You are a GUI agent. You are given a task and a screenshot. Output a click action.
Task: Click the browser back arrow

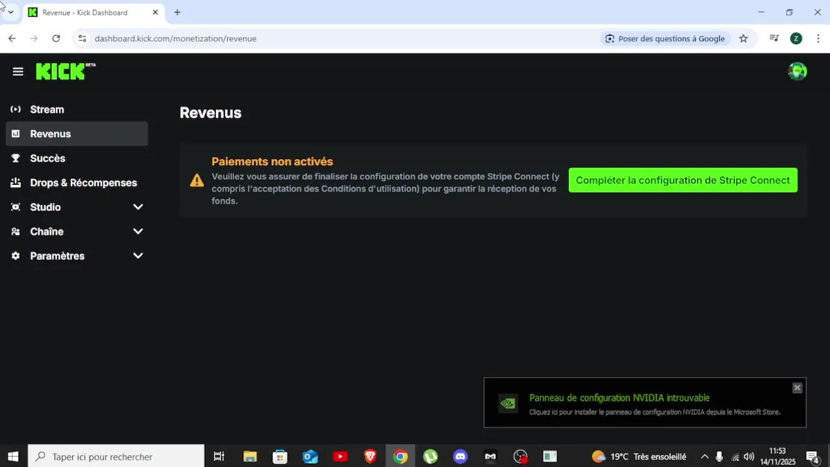pyautogui.click(x=12, y=39)
